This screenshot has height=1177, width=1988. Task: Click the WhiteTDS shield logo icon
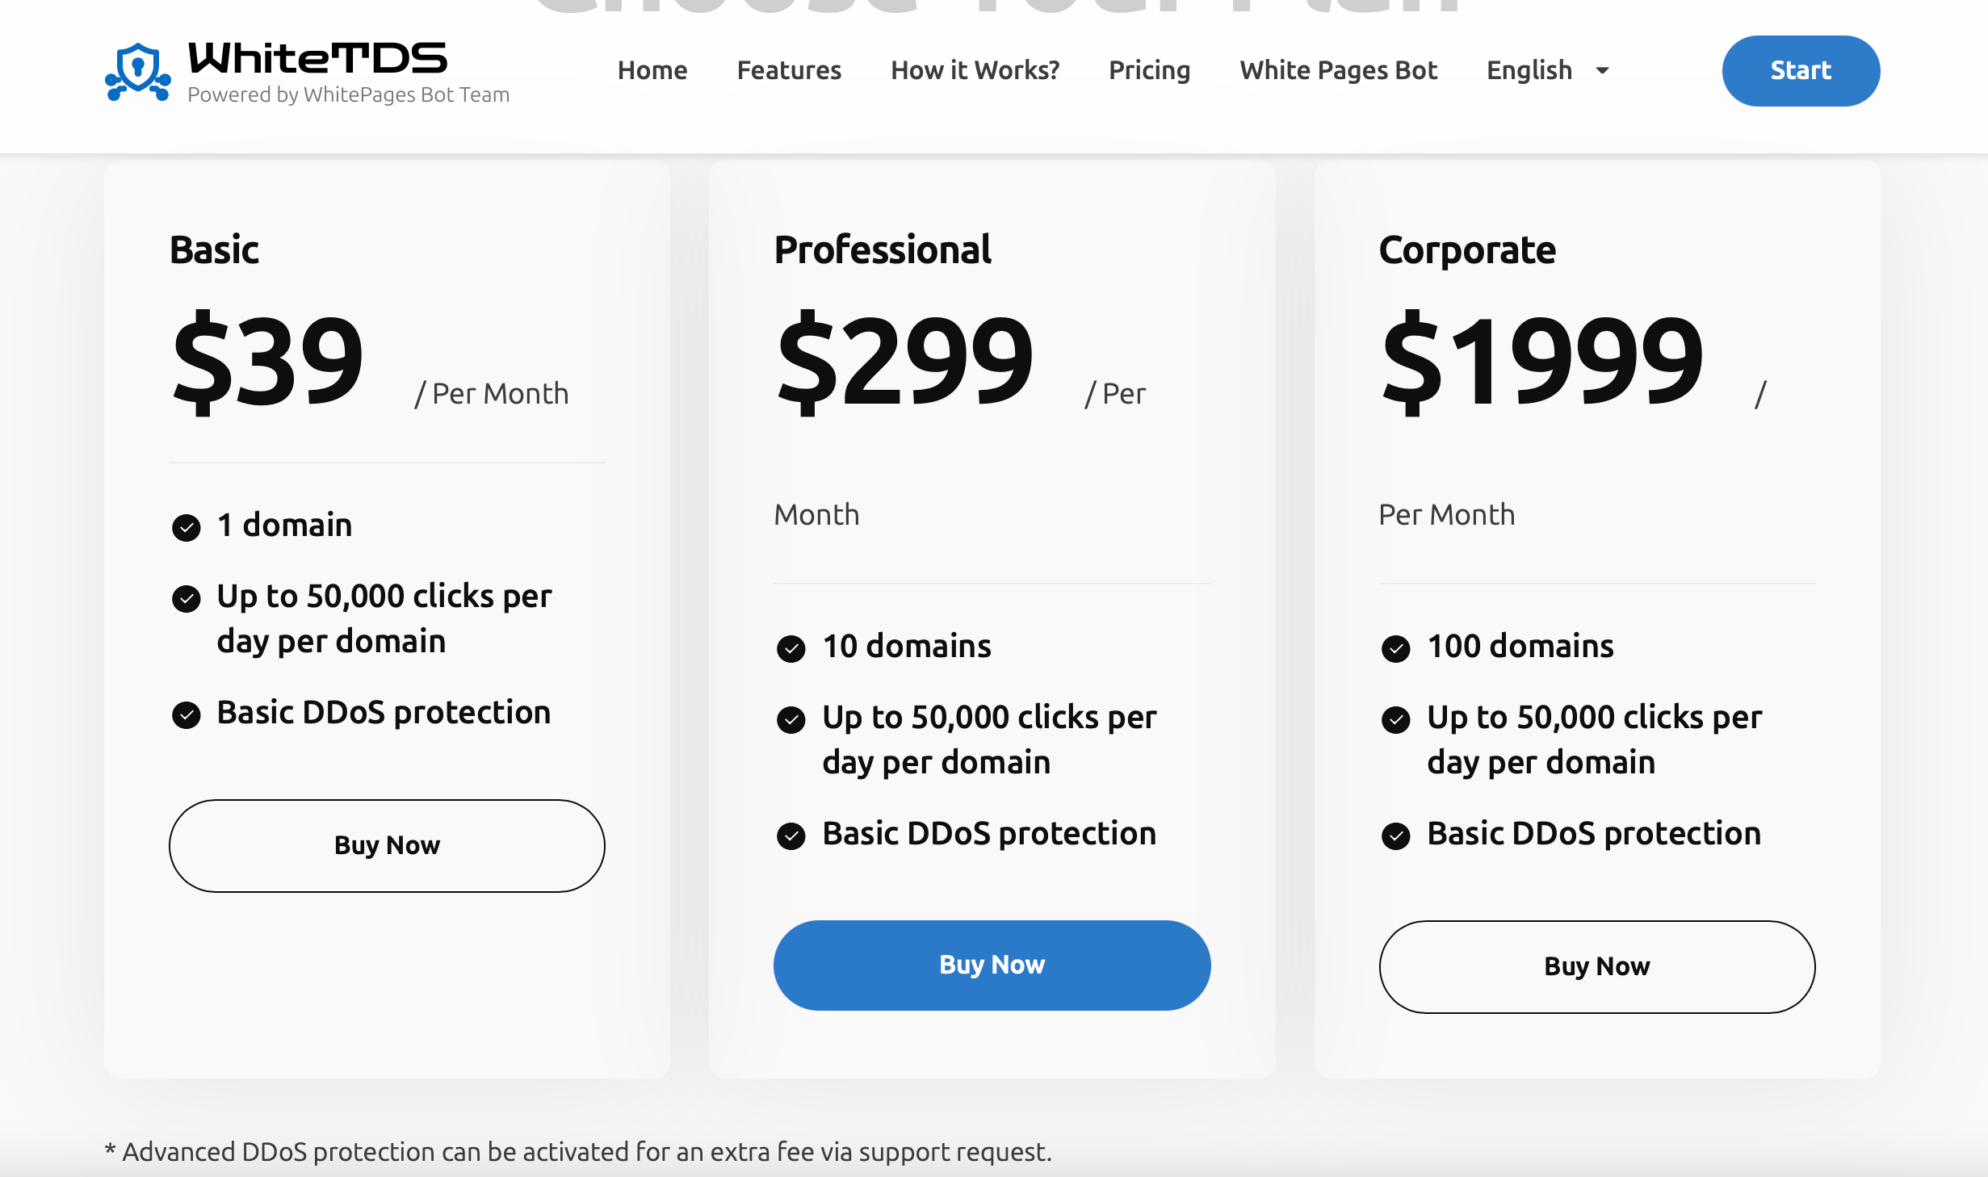tap(138, 72)
